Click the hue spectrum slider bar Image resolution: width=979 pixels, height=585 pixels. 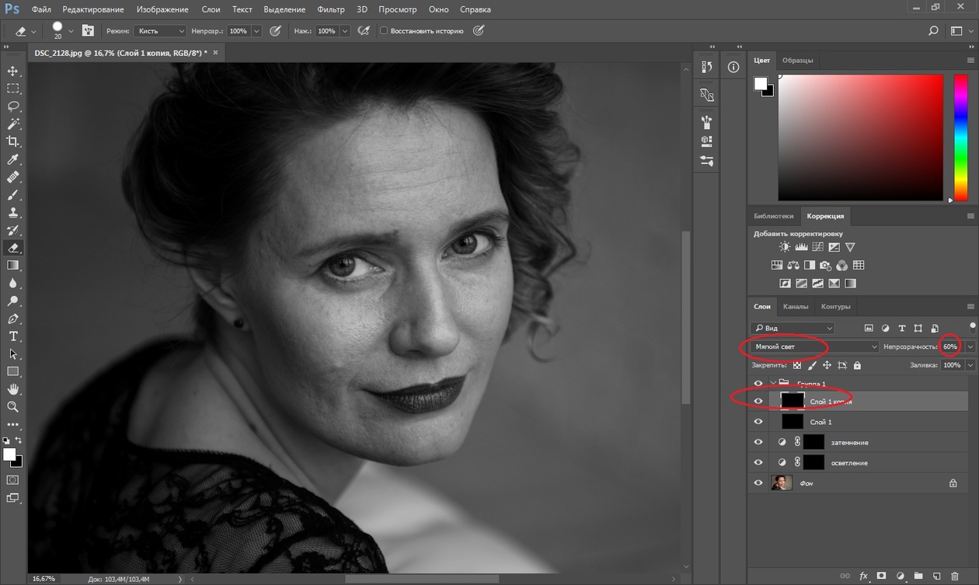click(960, 138)
